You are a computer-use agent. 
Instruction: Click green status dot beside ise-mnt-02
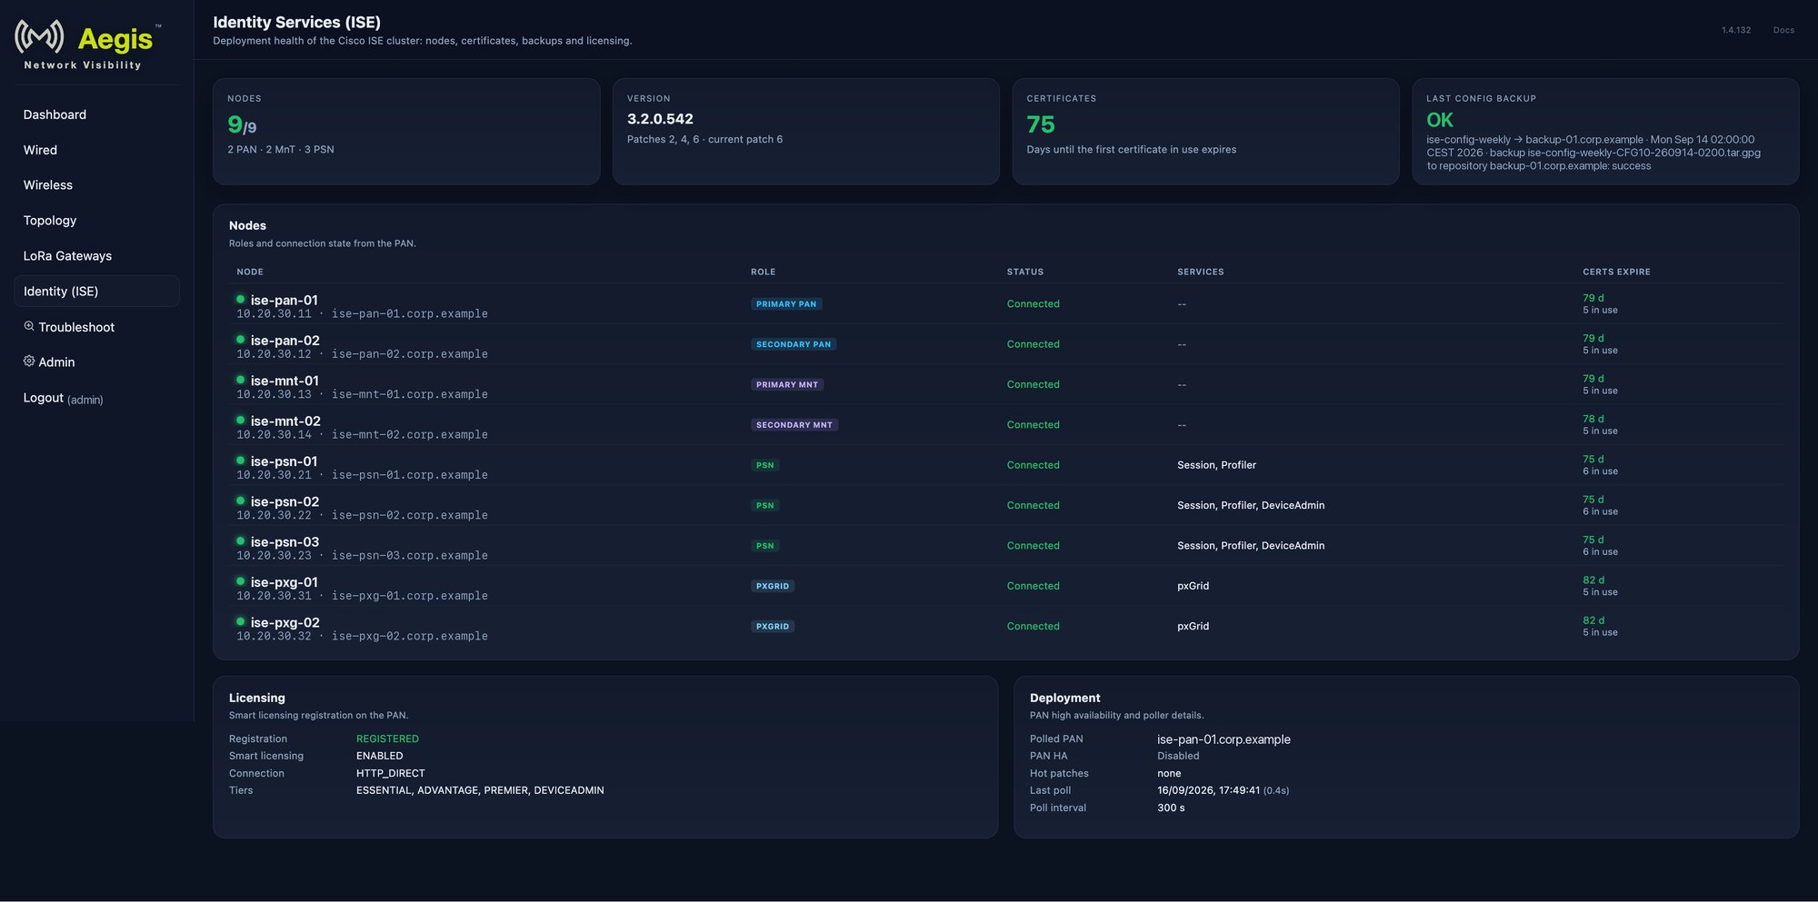[241, 420]
